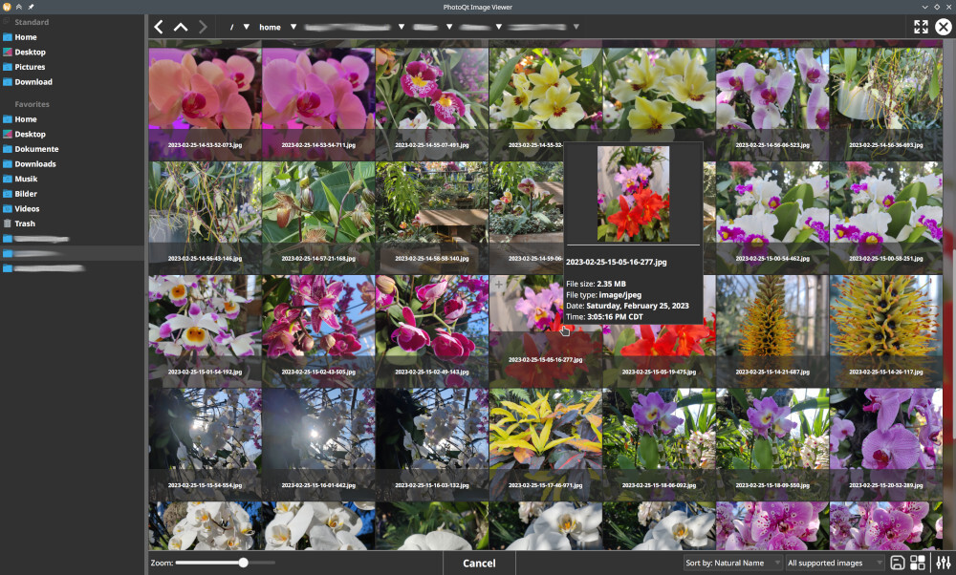The height and width of the screenshot is (575, 956).
Task: Switch to icon grid view
Action: pyautogui.click(x=918, y=563)
